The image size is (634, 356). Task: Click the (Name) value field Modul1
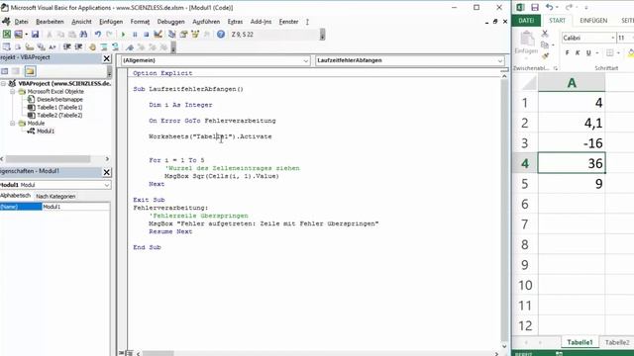click(x=75, y=207)
